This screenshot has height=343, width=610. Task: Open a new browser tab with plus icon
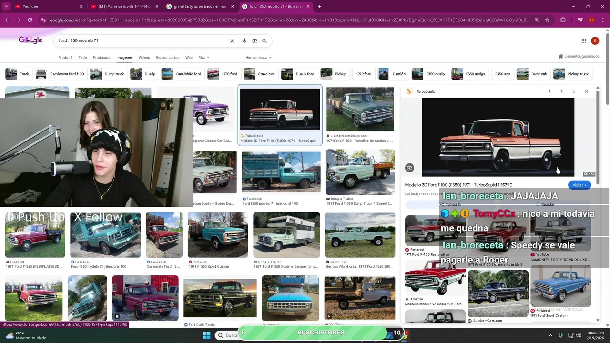click(319, 6)
